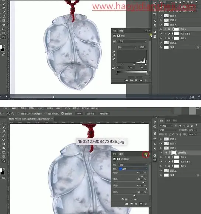Click lock position icon in lower Layers panel

pos(173,134)
